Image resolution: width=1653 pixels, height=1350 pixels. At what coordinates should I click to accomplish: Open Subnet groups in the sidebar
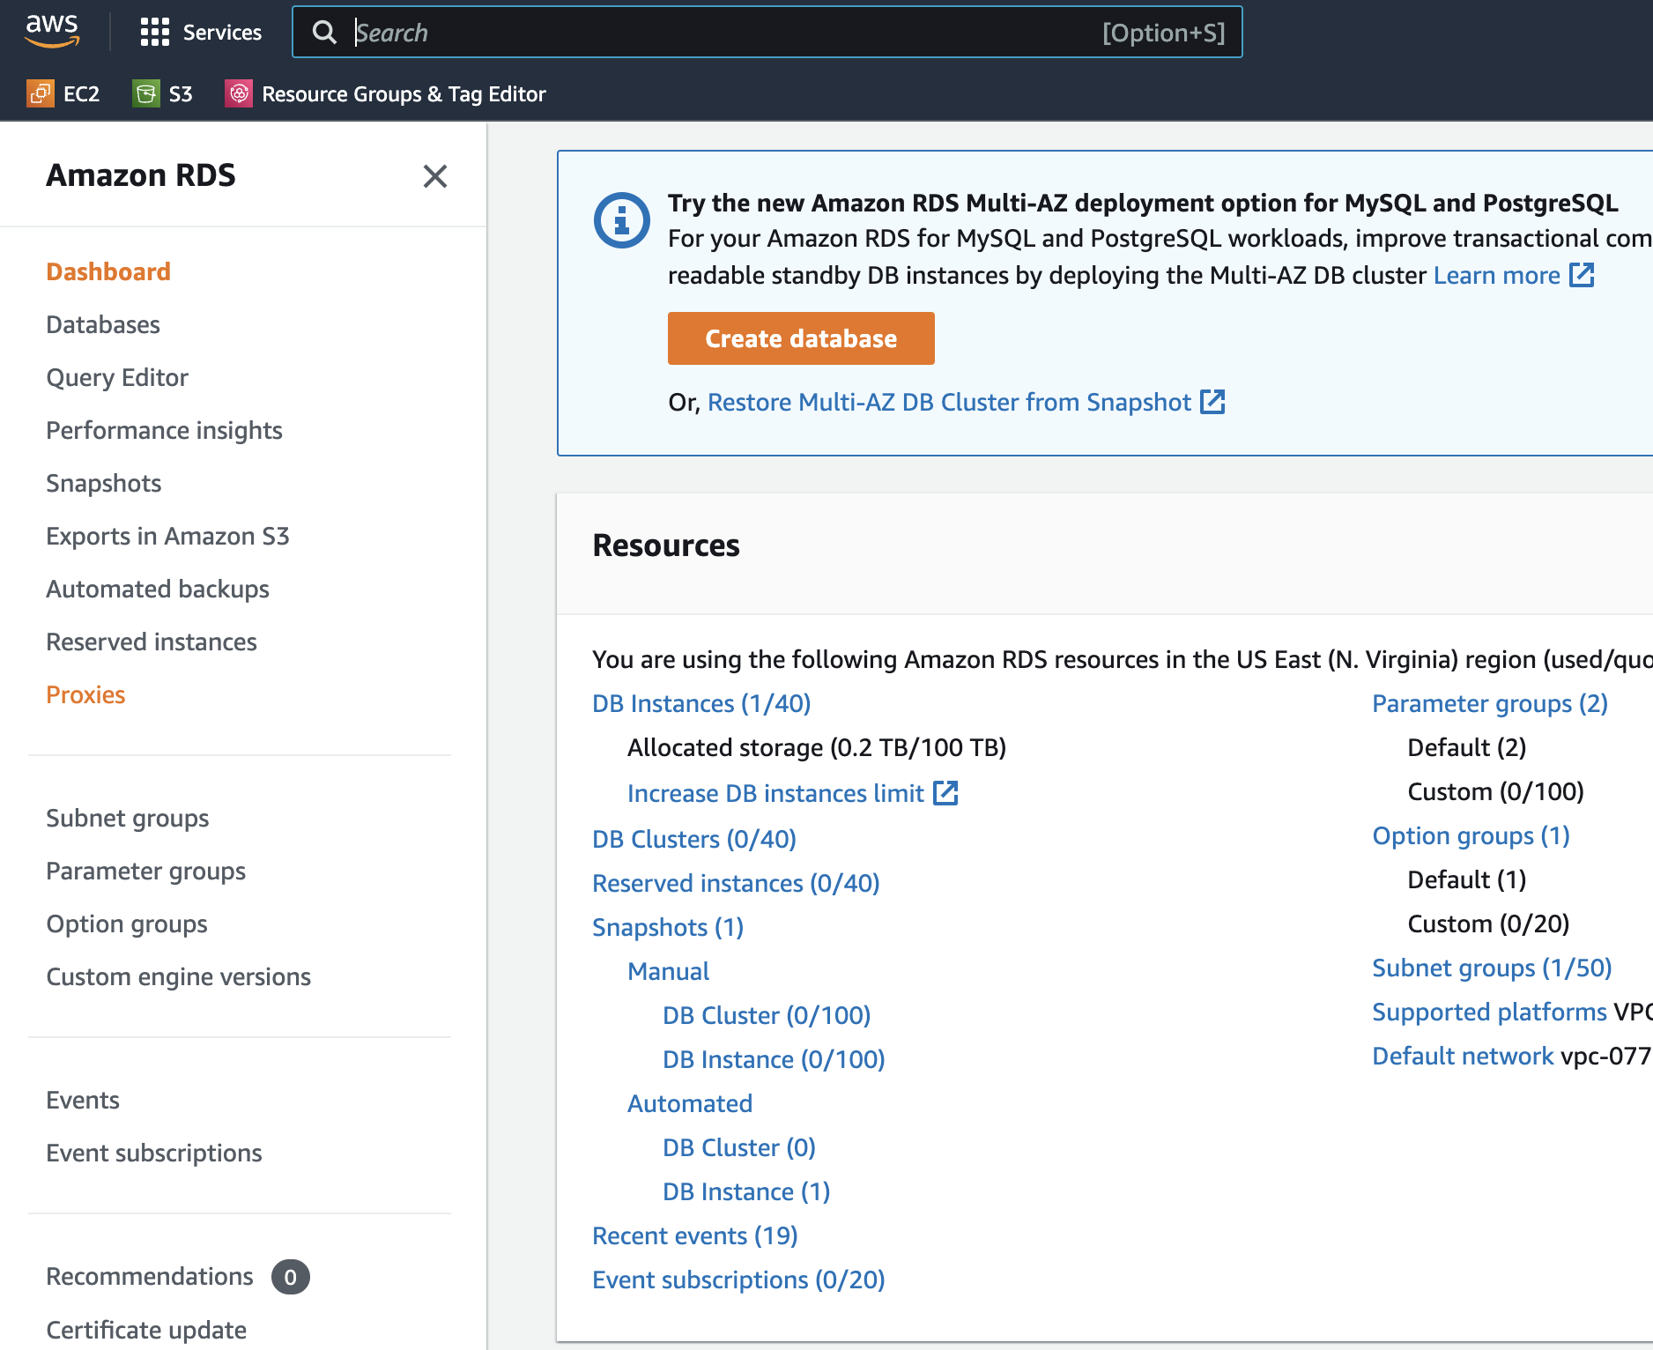coord(128,818)
